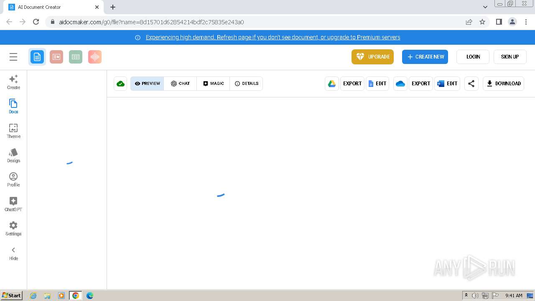Open a new Chrome tab
535x301 pixels.
click(x=113, y=7)
